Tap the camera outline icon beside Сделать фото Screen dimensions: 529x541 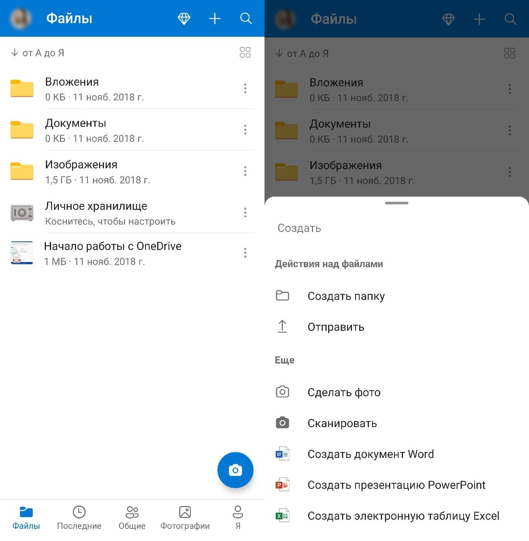pos(283,392)
